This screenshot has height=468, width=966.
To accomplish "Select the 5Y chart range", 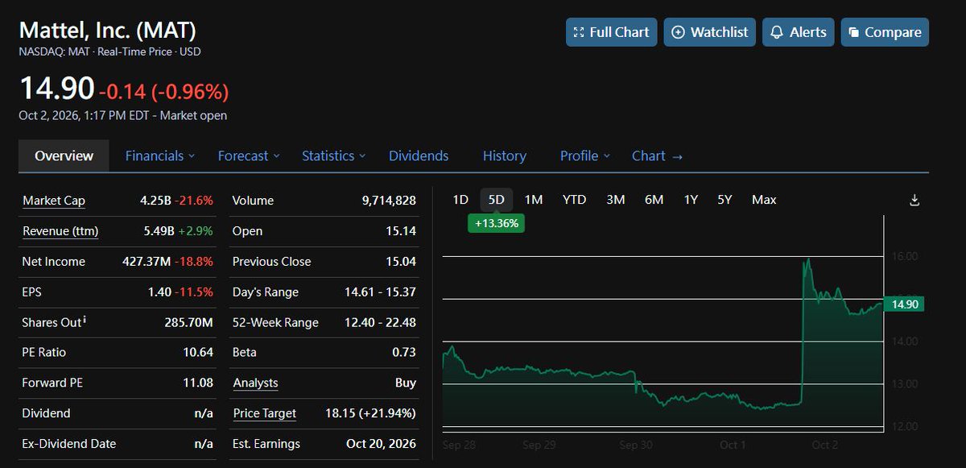I will 724,200.
